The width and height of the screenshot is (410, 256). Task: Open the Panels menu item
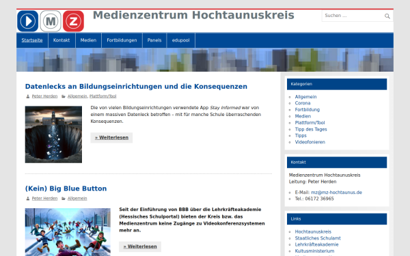coord(154,40)
